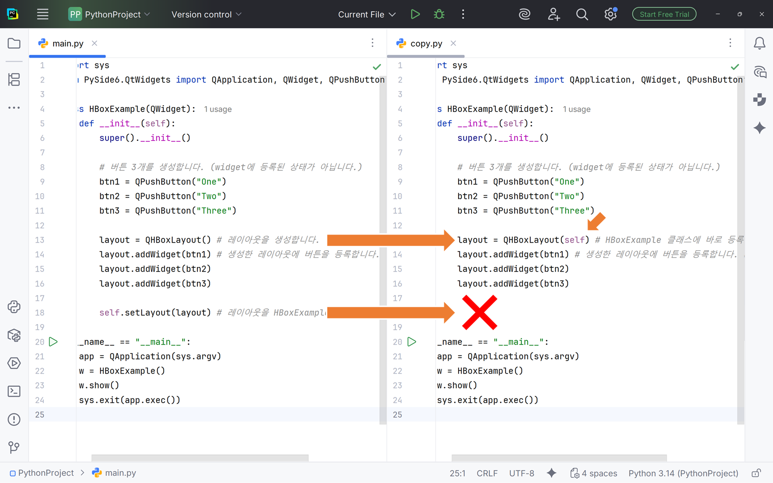Screen dimensions: 773x483
Task: Click the horizontal scrollbar of main.py editor
Action: point(200,458)
